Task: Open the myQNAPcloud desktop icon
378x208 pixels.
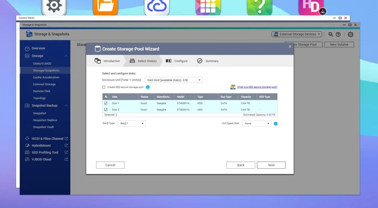Action: click(x=157, y=7)
